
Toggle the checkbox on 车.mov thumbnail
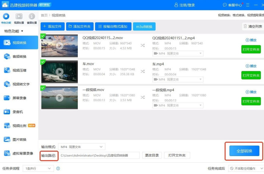tap(43, 62)
